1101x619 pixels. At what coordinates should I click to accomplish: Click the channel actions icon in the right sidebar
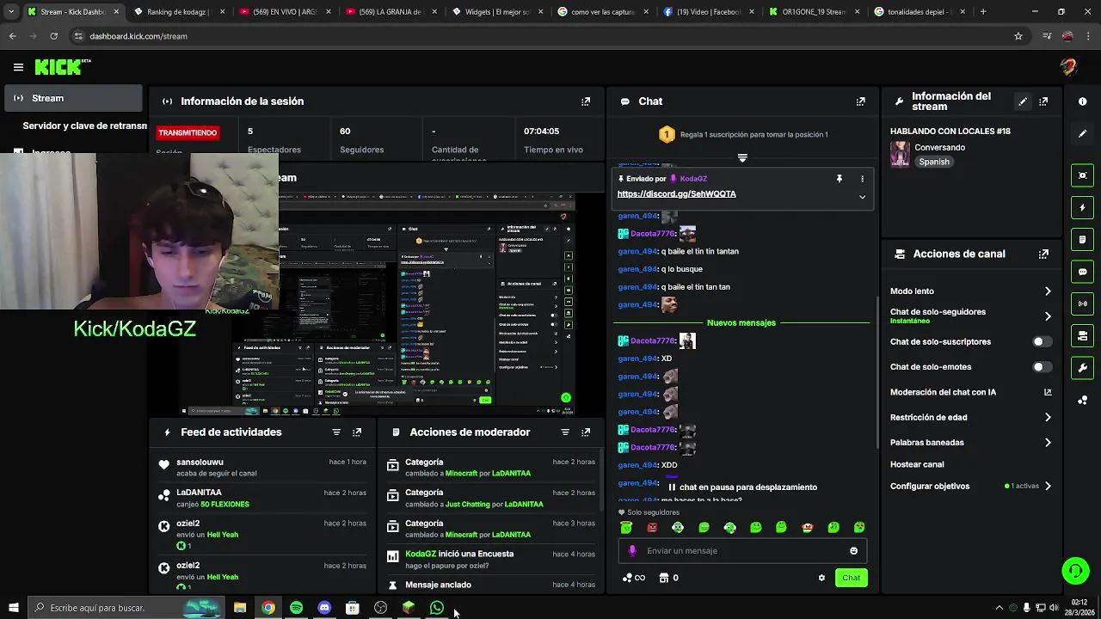pos(1082,335)
